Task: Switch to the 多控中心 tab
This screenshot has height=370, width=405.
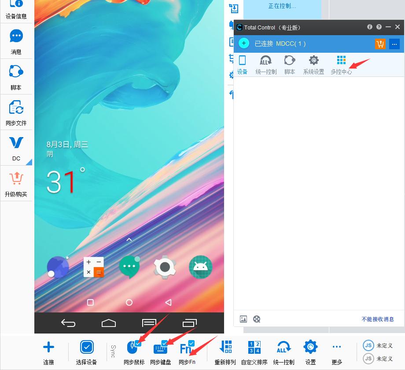Action: coord(341,65)
